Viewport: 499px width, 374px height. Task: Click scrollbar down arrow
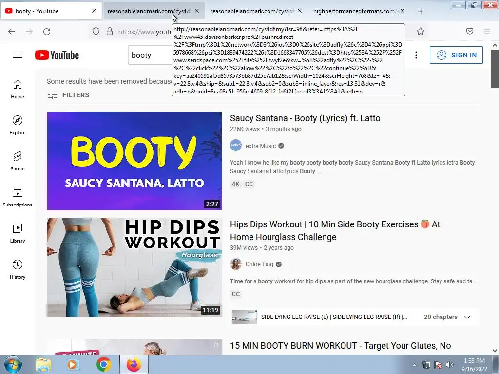pos(495,351)
